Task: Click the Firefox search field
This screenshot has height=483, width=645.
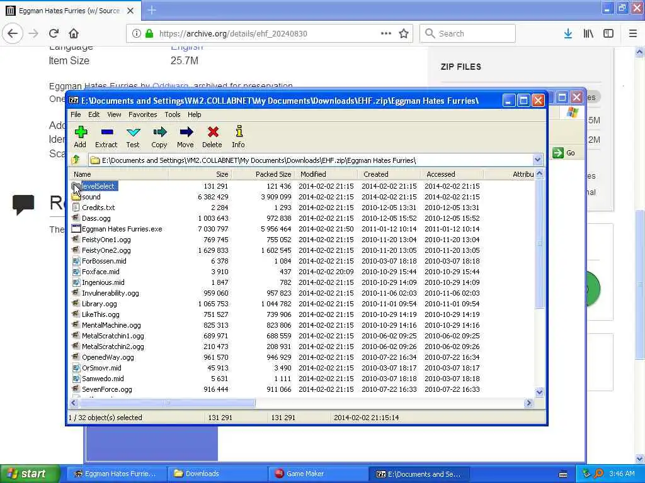Action: 468,33
